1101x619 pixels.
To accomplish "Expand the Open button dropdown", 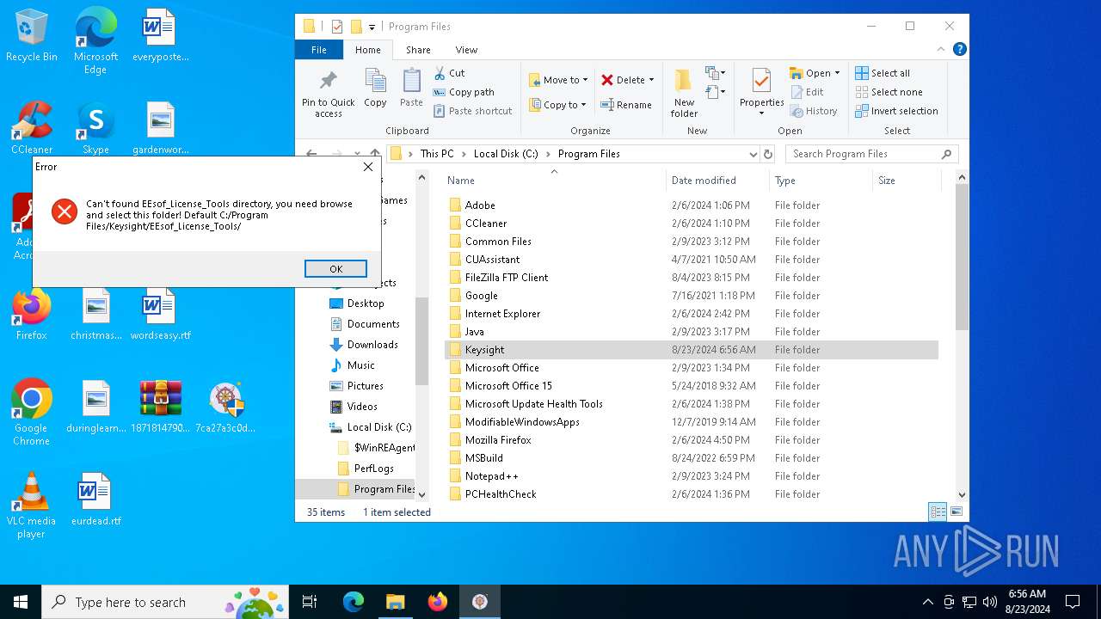I will point(837,73).
